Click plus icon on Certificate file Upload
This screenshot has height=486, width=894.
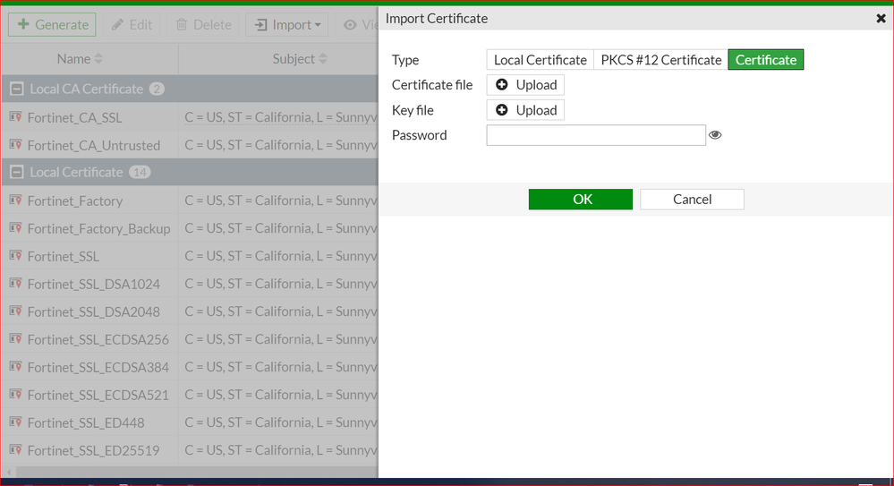(502, 85)
